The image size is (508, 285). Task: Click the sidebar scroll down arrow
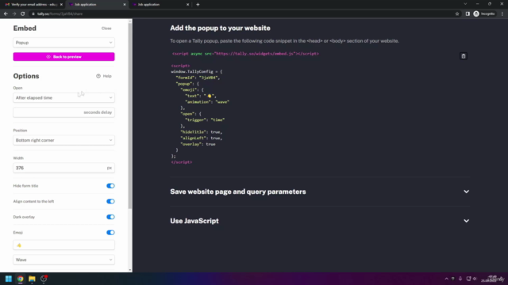[130, 270]
